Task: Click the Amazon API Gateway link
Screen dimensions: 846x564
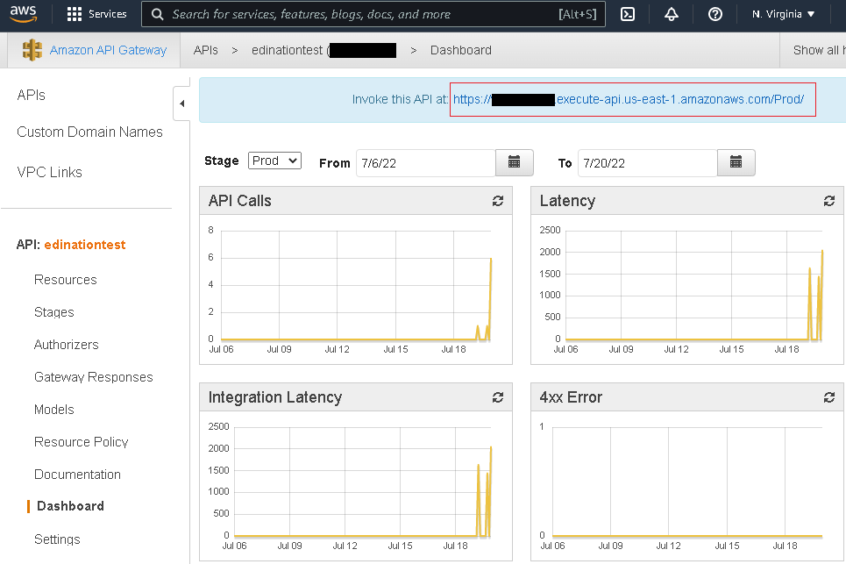Action: [x=108, y=50]
